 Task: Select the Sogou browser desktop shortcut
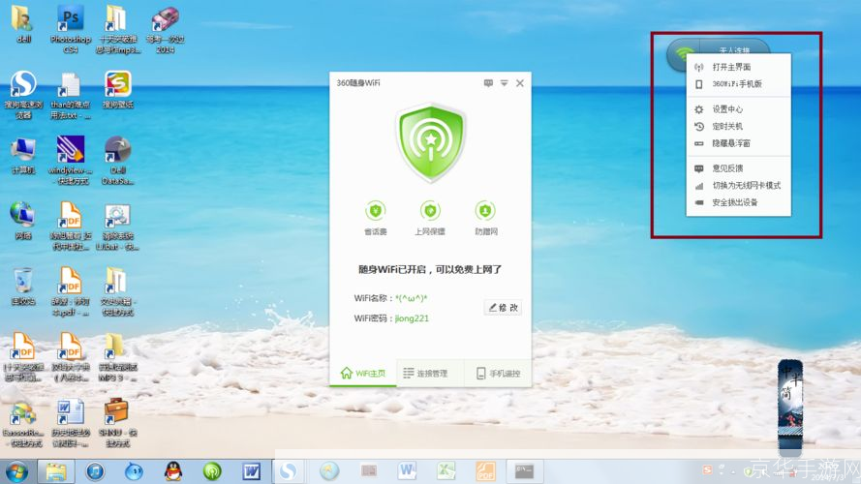pyautogui.click(x=23, y=95)
